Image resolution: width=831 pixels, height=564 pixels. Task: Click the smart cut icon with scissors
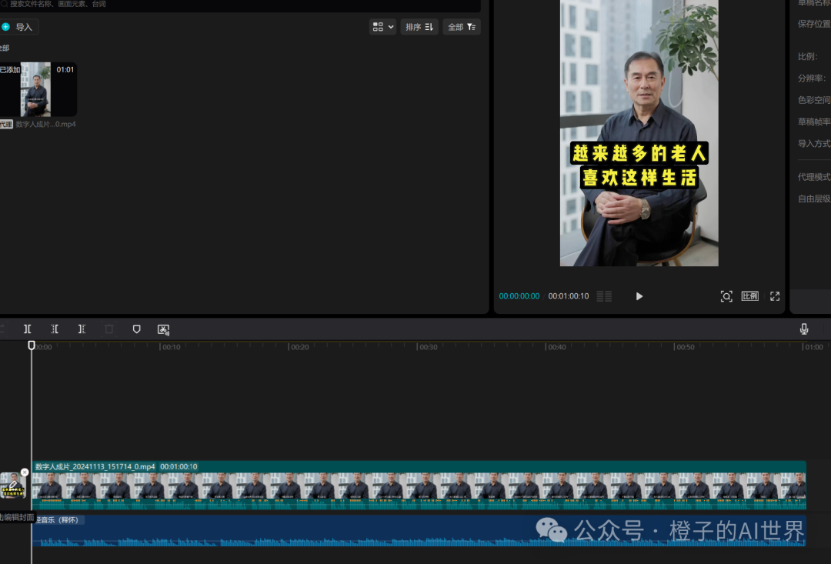pos(163,329)
